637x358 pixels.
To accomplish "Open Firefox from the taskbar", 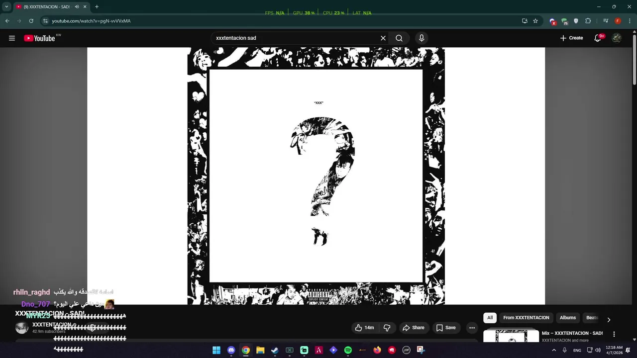I will click(x=377, y=350).
